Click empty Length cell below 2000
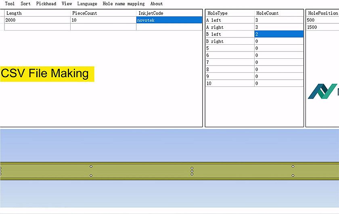The height and width of the screenshot is (214, 339). [38, 27]
